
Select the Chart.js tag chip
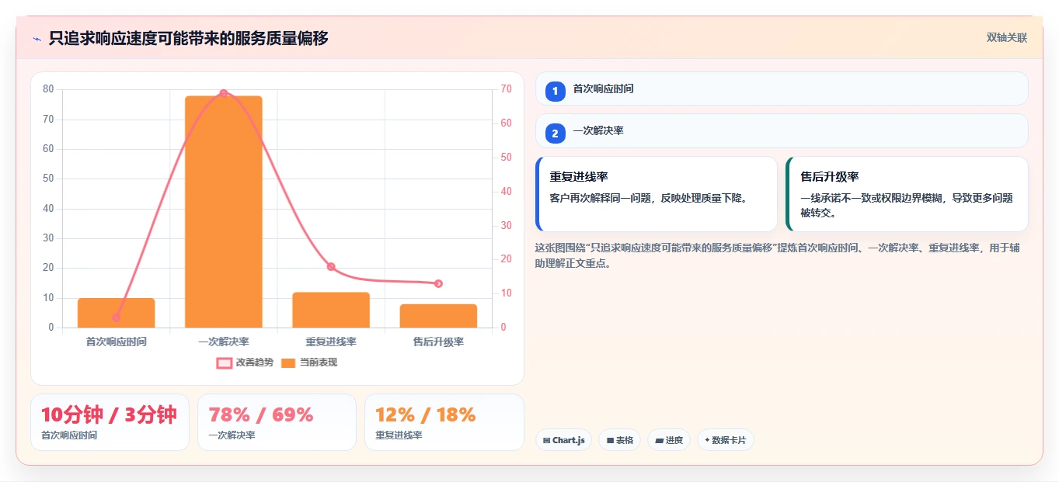563,440
